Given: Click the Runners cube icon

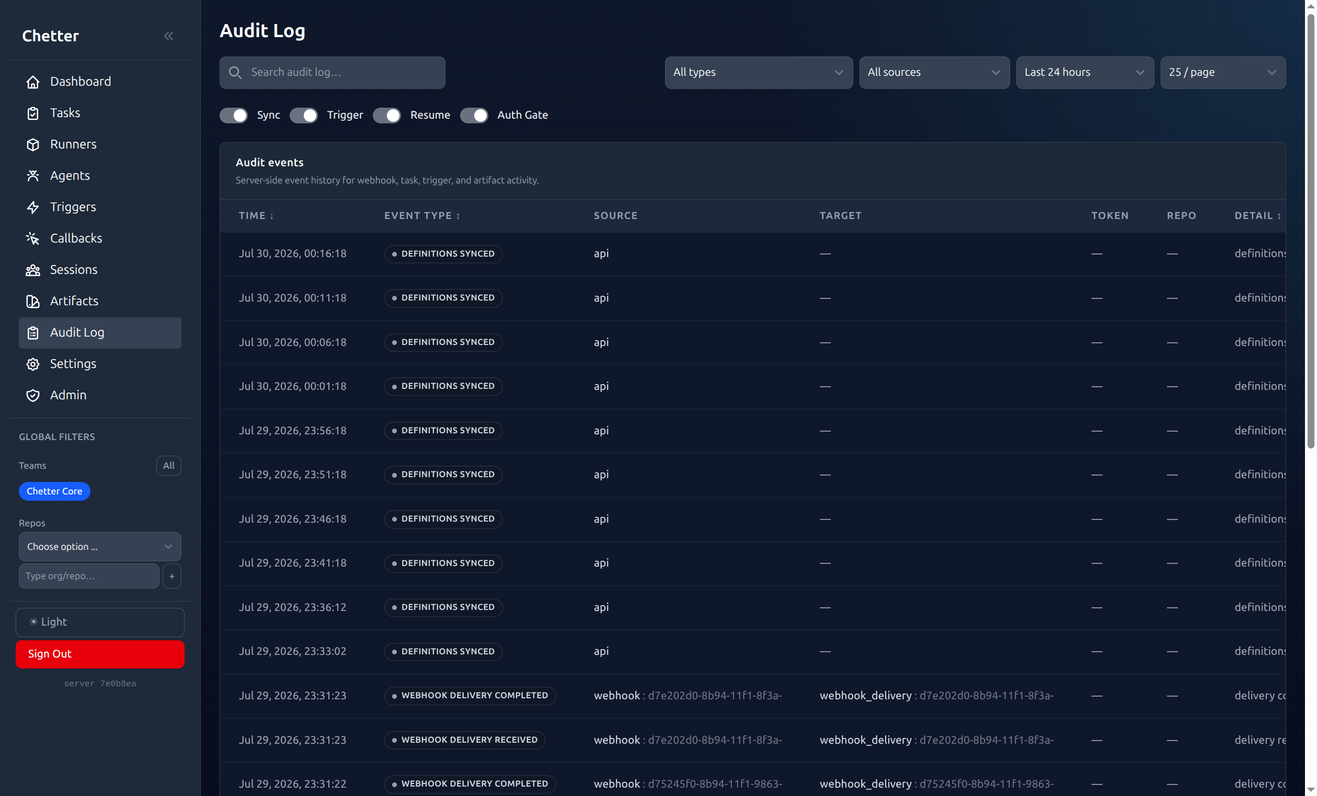Looking at the screenshot, I should click(x=33, y=144).
